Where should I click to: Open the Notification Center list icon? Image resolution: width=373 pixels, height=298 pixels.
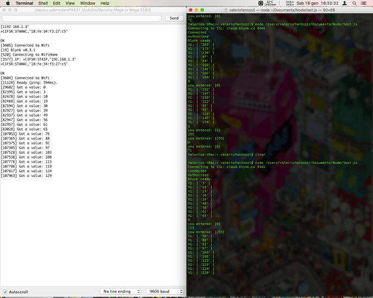tap(363, 3)
